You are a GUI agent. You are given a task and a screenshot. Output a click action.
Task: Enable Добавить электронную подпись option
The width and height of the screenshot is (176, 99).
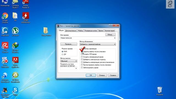(x=82, y=60)
